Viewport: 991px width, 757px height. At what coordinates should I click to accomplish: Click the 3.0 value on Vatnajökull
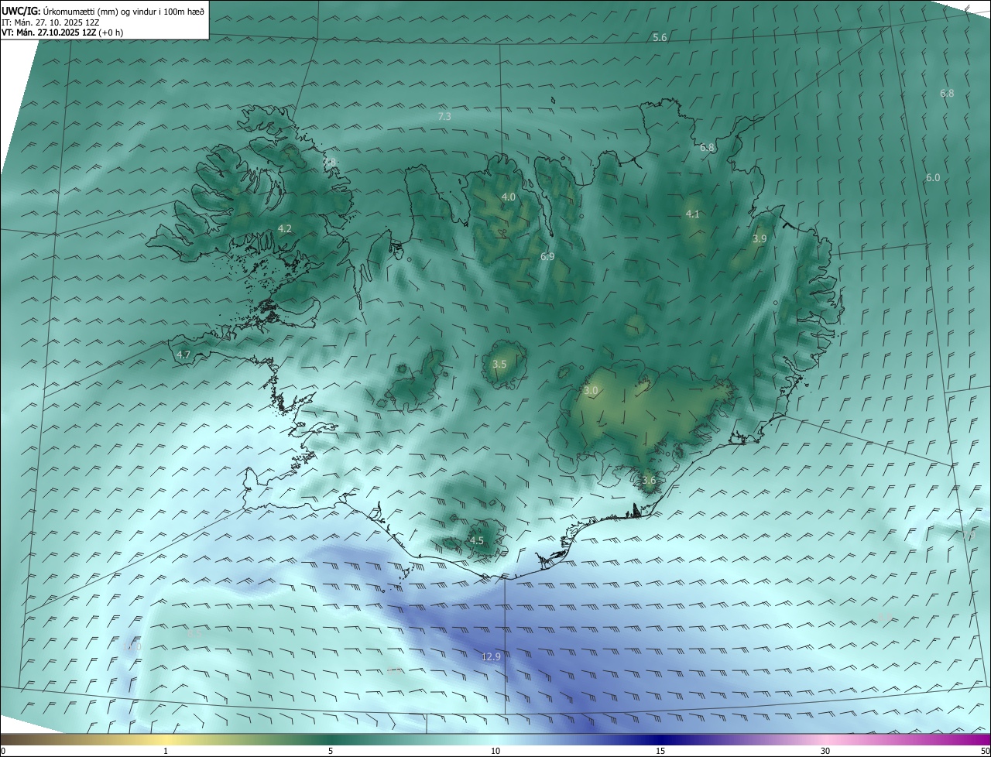591,391
